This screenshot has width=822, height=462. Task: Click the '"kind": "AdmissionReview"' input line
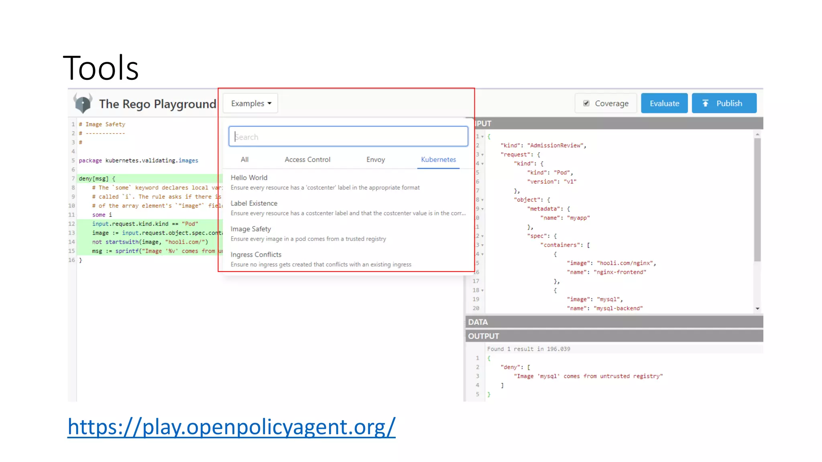click(x=543, y=146)
